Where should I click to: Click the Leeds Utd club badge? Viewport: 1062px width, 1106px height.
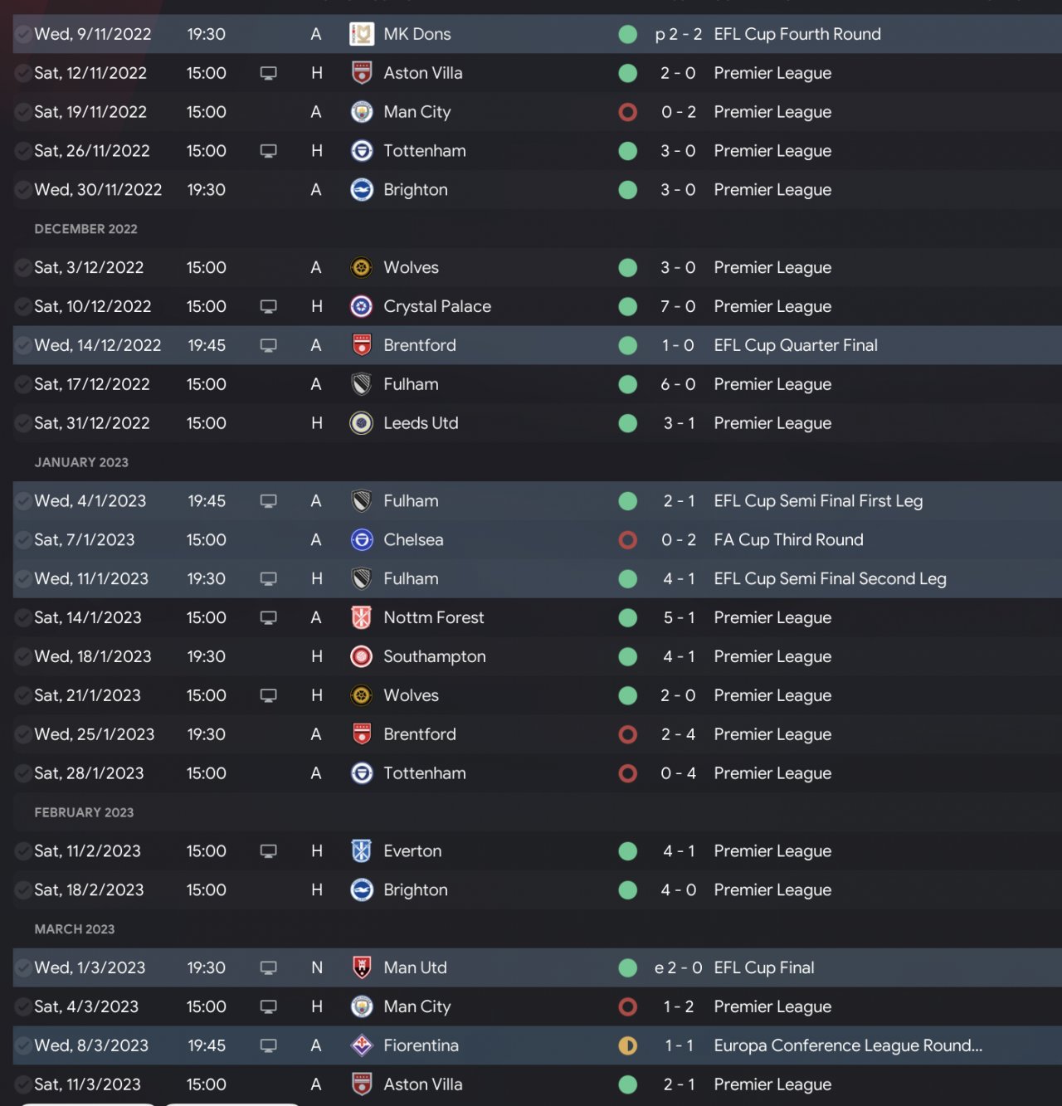point(362,423)
